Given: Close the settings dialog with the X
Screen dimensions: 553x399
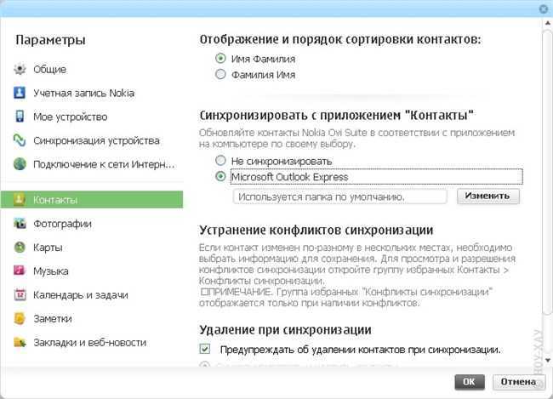Looking at the screenshot, I should (544, 9).
